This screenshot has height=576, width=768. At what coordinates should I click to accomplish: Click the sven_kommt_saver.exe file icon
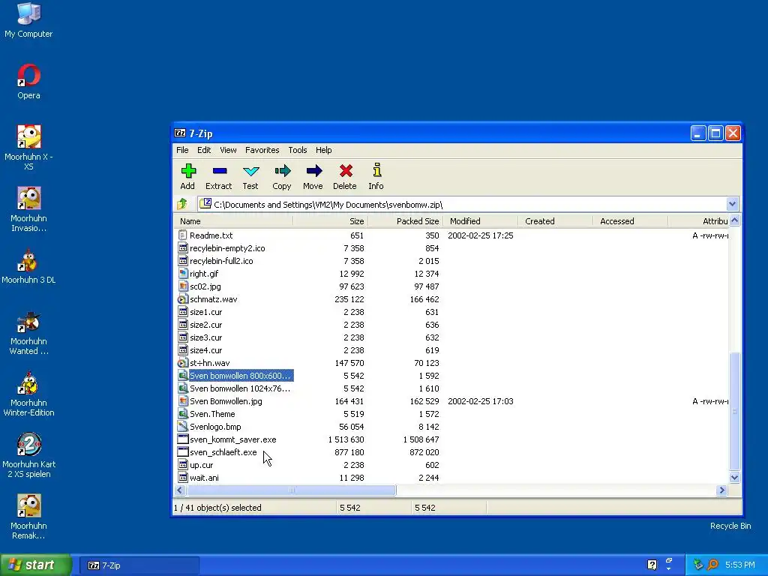(x=183, y=439)
